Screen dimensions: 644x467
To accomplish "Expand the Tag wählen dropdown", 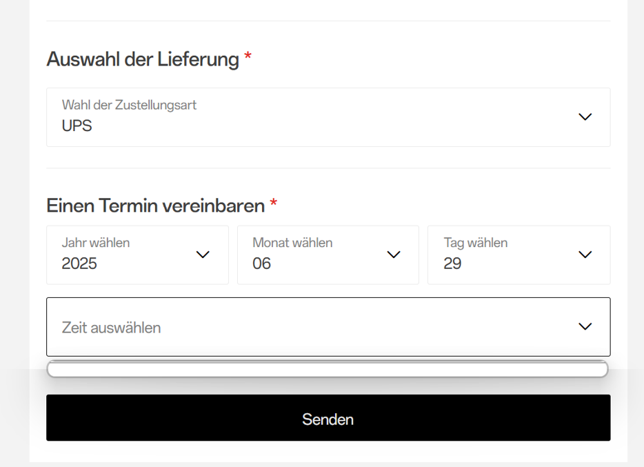I will (519, 255).
